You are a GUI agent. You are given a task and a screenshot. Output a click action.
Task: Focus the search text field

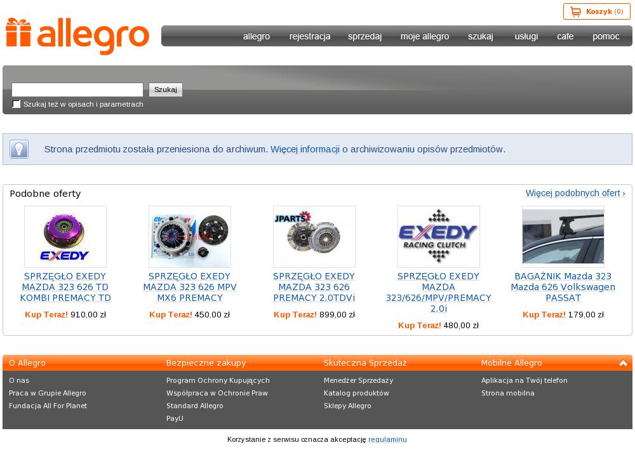(x=77, y=90)
